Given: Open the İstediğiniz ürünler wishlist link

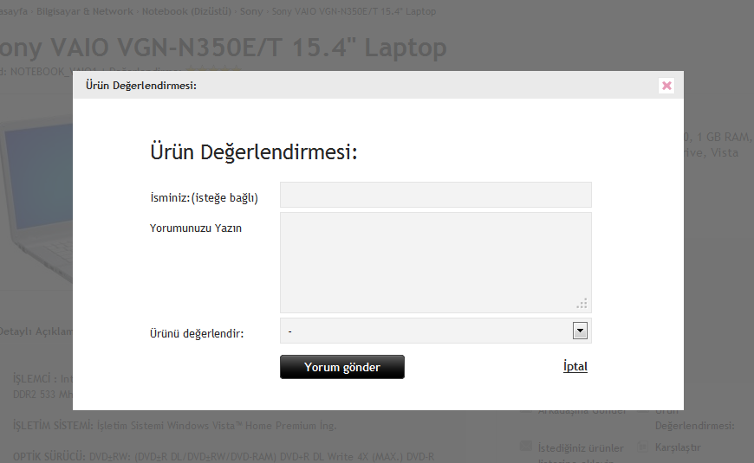Looking at the screenshot, I should [x=580, y=447].
